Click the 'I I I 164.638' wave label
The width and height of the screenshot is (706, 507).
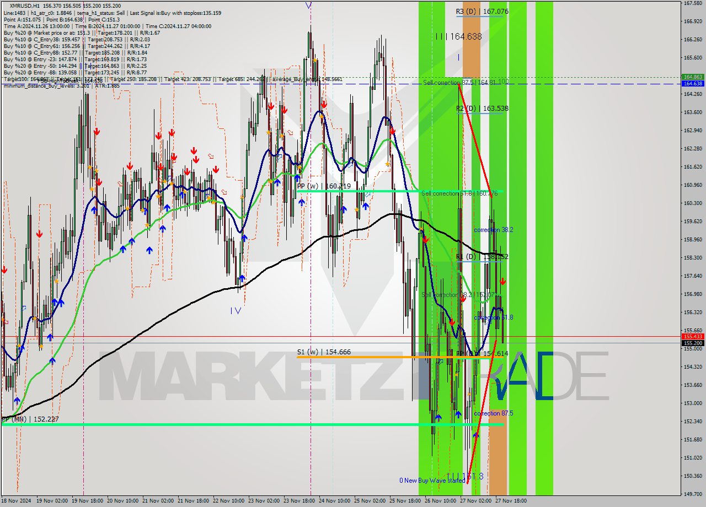point(458,36)
